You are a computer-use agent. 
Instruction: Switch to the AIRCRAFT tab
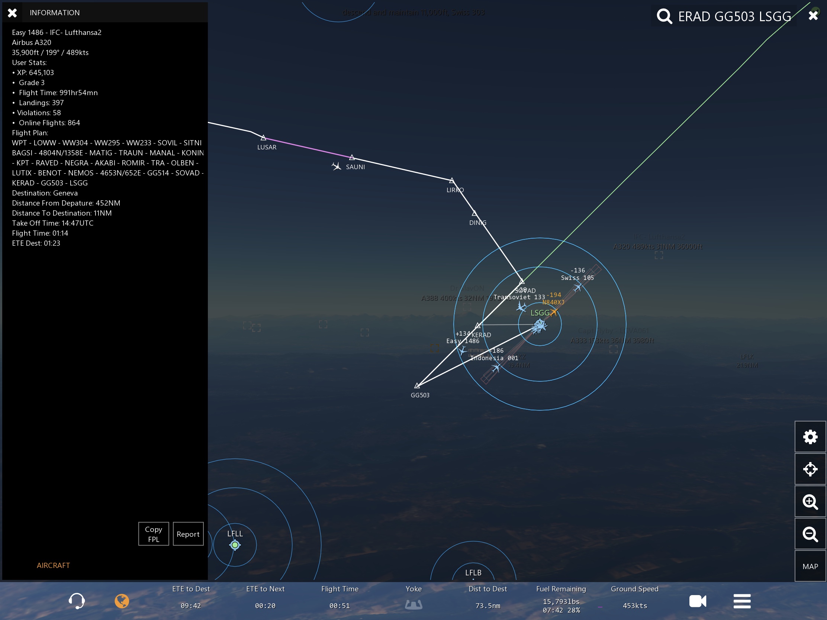pos(53,565)
